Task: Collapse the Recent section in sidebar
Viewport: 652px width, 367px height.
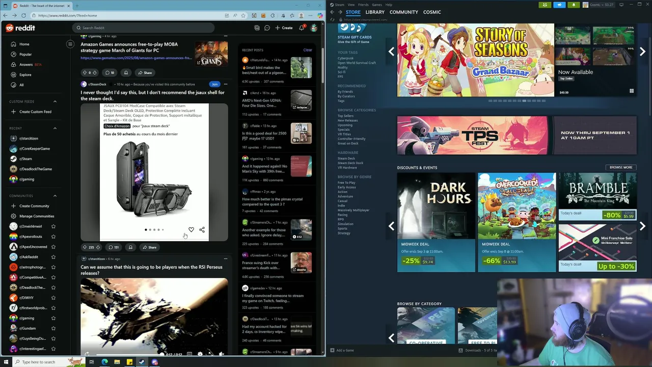Action: [x=55, y=128]
